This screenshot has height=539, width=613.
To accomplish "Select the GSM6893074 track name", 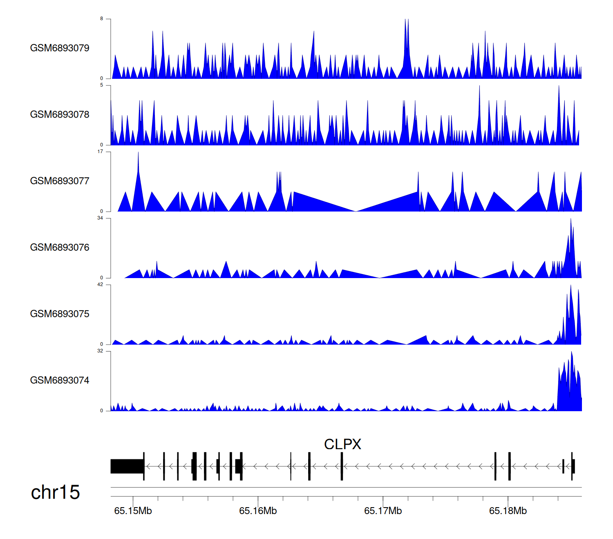I will tap(60, 381).
